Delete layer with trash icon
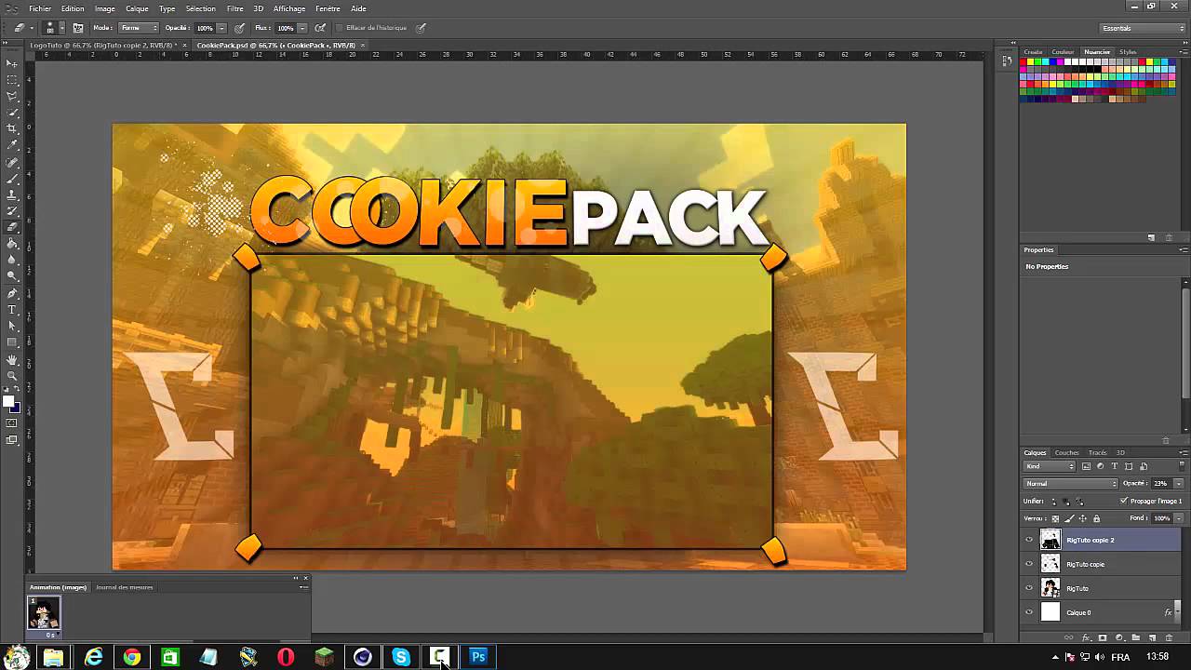Screen dimensions: 1191x670 (1169, 637)
